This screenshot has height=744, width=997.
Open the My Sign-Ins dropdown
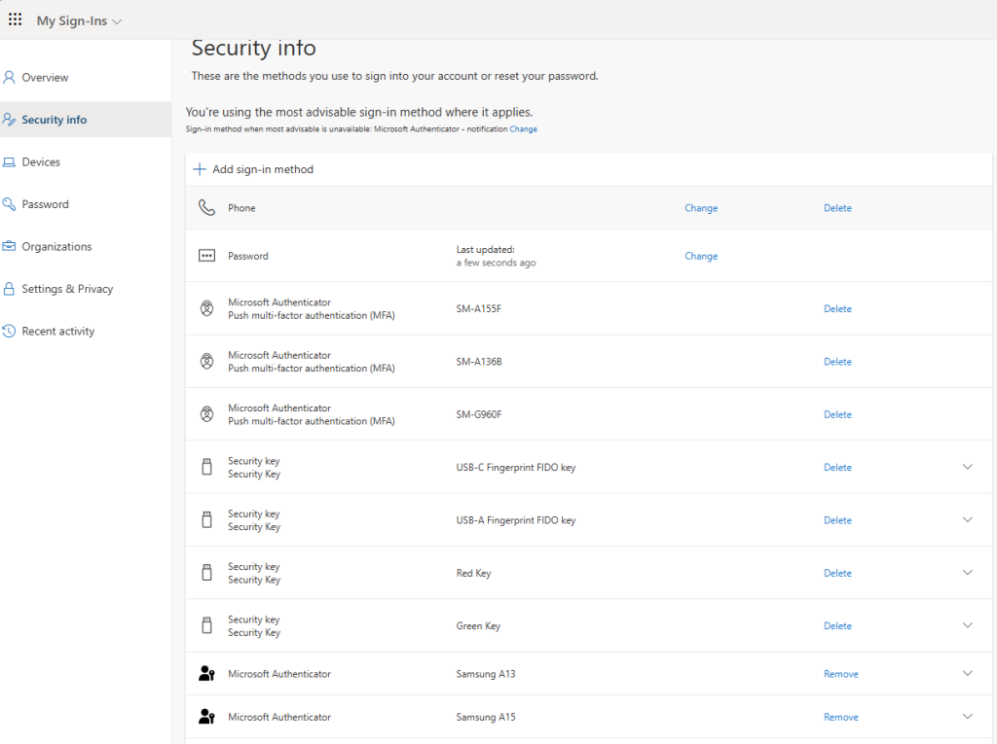pyautogui.click(x=79, y=21)
